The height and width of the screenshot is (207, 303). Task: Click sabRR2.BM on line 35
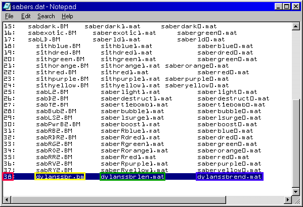(54, 157)
